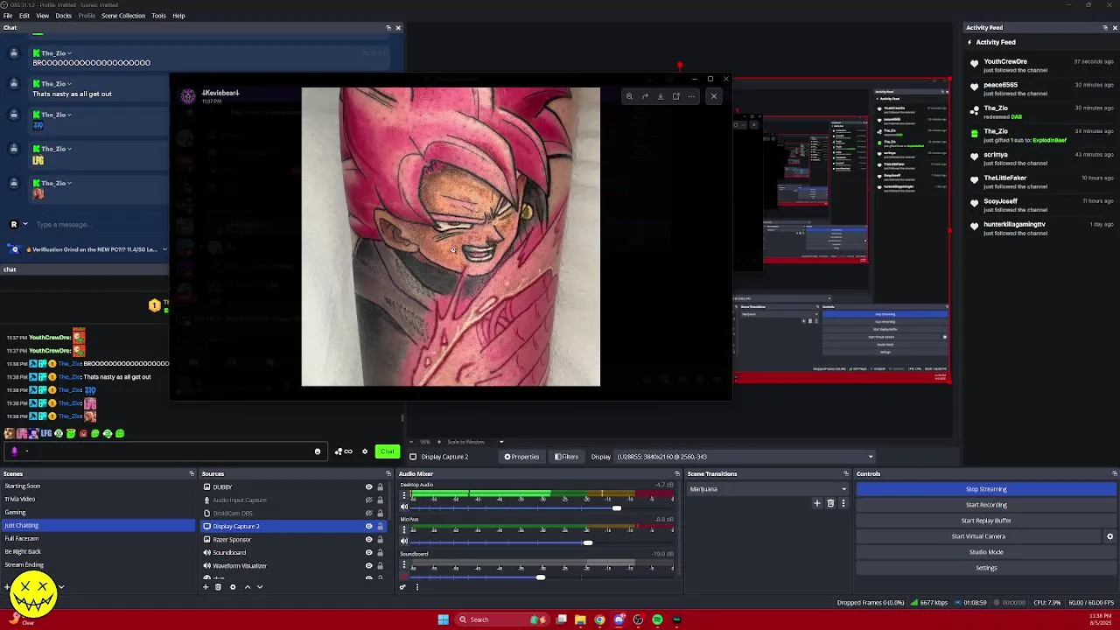Image resolution: width=1120 pixels, height=630 pixels.
Task: Open source properties gear in Sources toolbar
Action: 233,587
